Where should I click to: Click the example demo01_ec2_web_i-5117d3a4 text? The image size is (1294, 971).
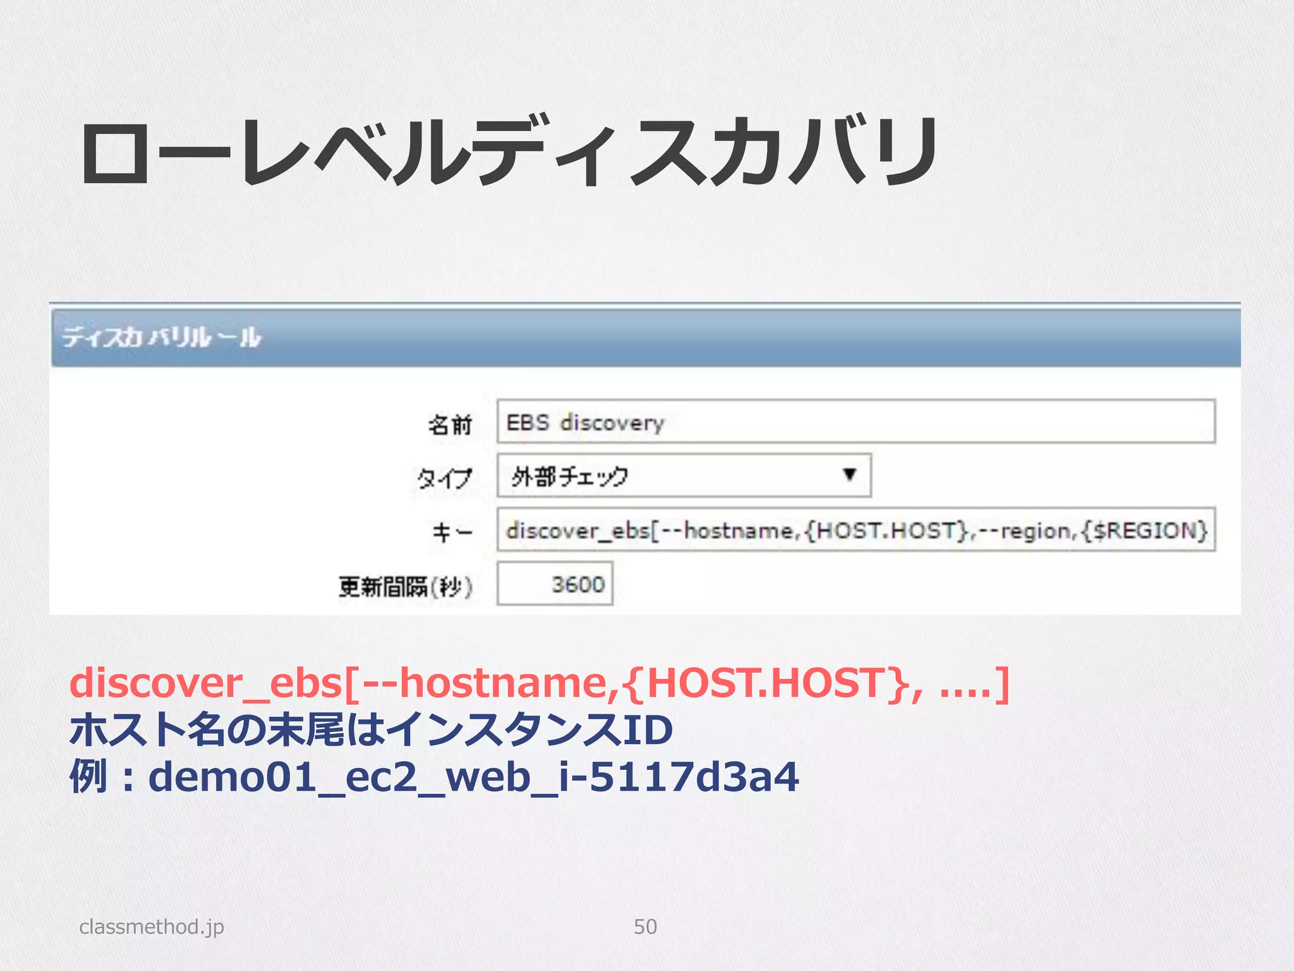(473, 776)
